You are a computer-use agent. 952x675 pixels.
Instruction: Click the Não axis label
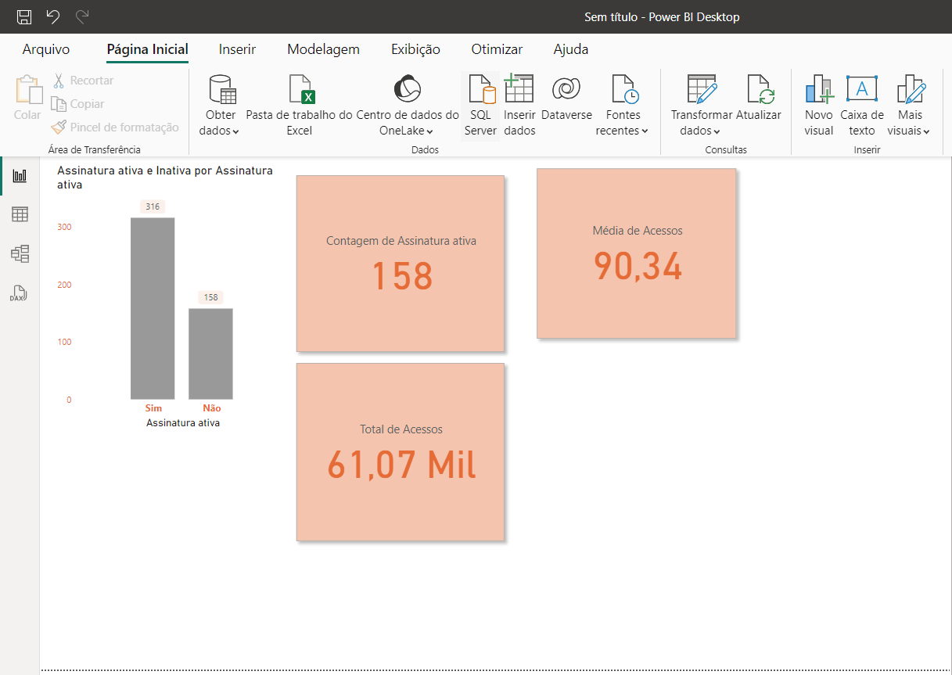click(211, 408)
